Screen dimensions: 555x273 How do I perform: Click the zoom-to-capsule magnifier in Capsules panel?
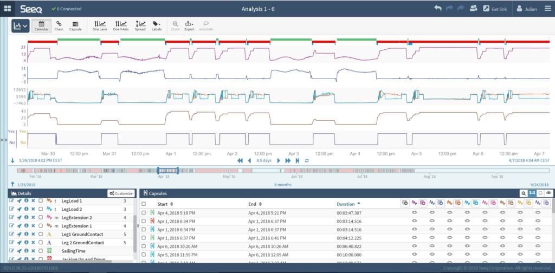[x=524, y=193]
